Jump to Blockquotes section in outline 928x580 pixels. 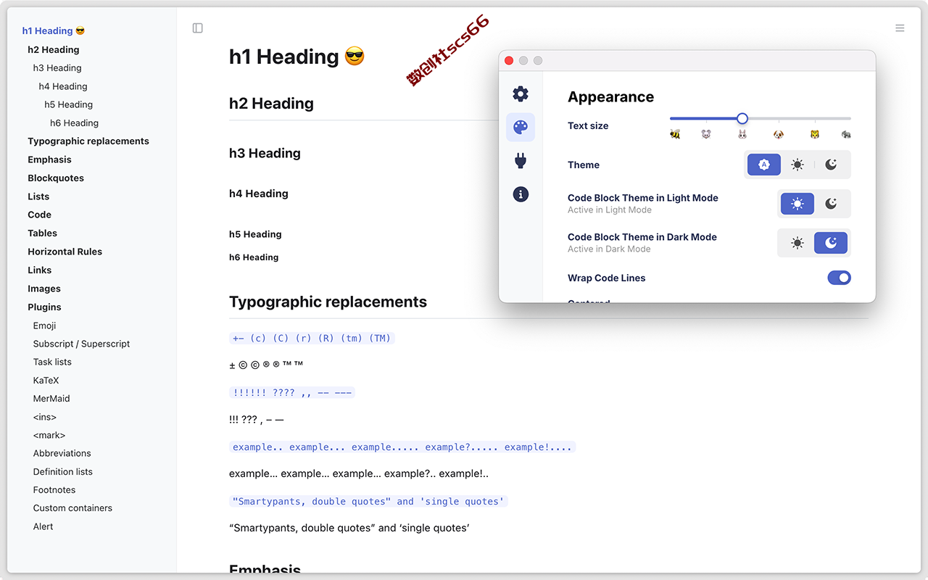pos(56,178)
